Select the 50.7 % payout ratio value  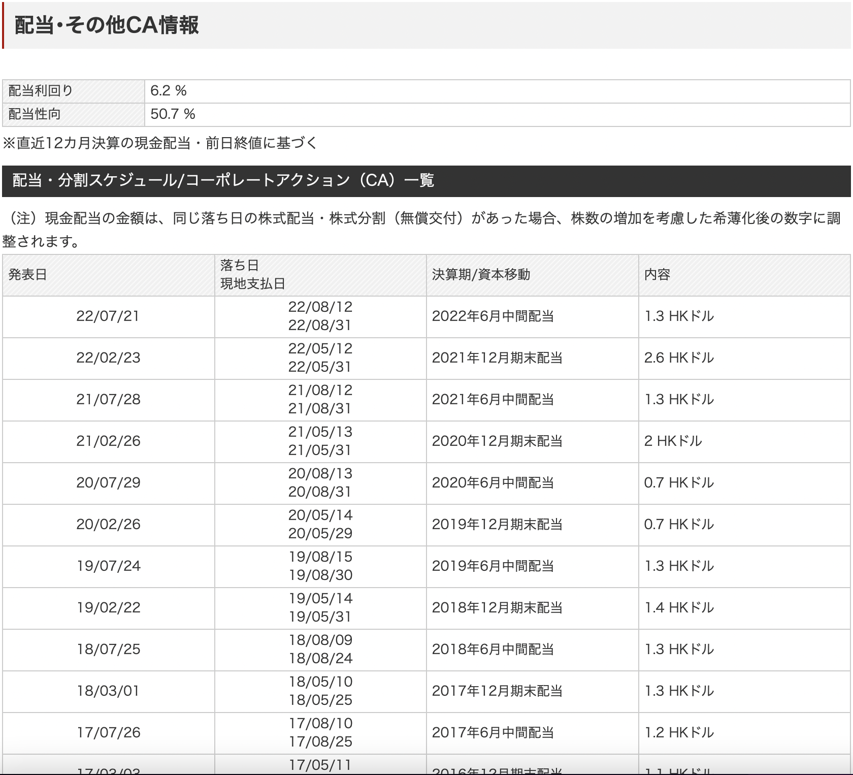tap(173, 114)
